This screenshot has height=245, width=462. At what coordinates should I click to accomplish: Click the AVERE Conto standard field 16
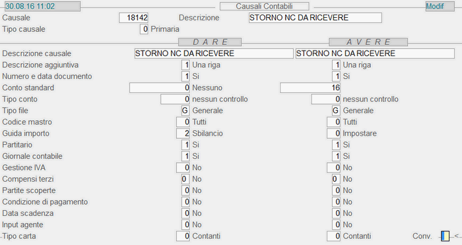click(310, 88)
